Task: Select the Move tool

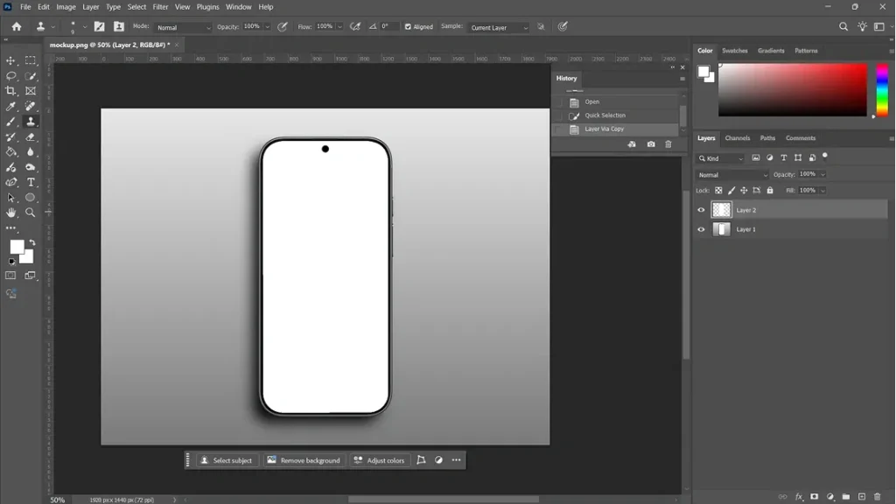Action: (10, 60)
